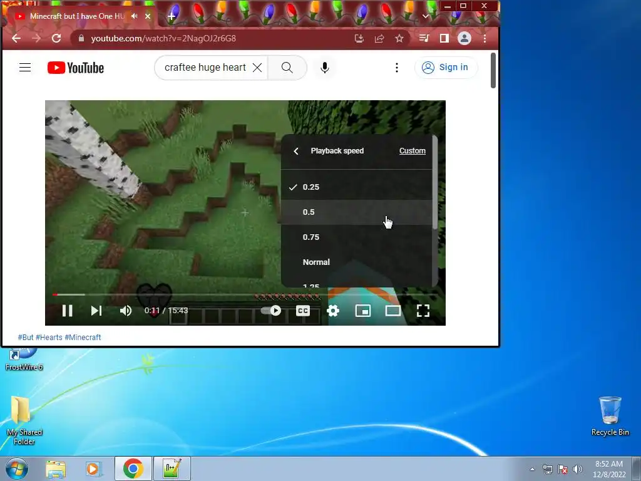Select the My Shared Folder desktop icon
The height and width of the screenshot is (481, 641).
point(24,420)
